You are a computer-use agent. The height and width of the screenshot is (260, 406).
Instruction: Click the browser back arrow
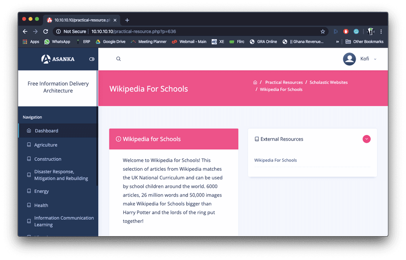click(25, 31)
